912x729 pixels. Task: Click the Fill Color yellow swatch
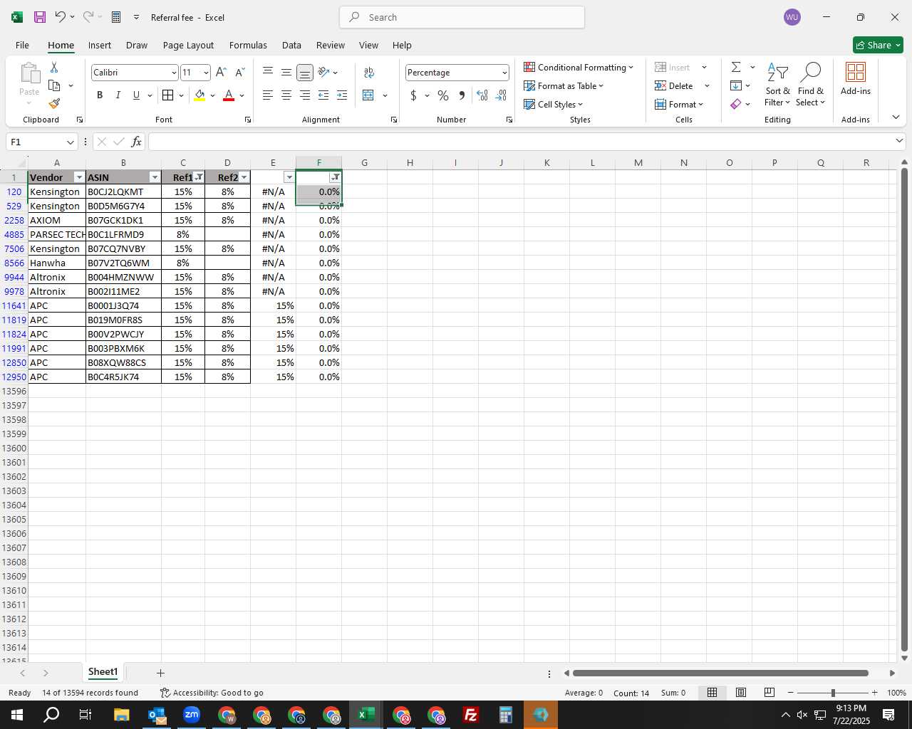pyautogui.click(x=199, y=95)
